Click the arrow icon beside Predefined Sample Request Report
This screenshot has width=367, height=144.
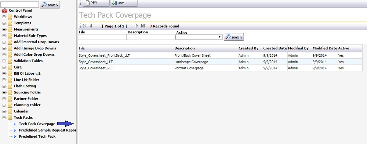tap(15, 130)
